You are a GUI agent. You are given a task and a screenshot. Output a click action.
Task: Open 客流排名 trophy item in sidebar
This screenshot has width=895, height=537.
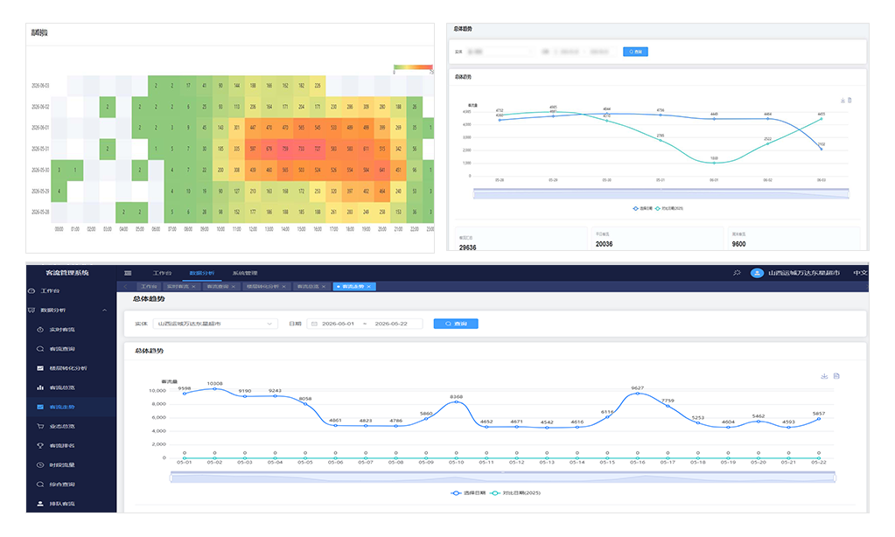point(62,446)
